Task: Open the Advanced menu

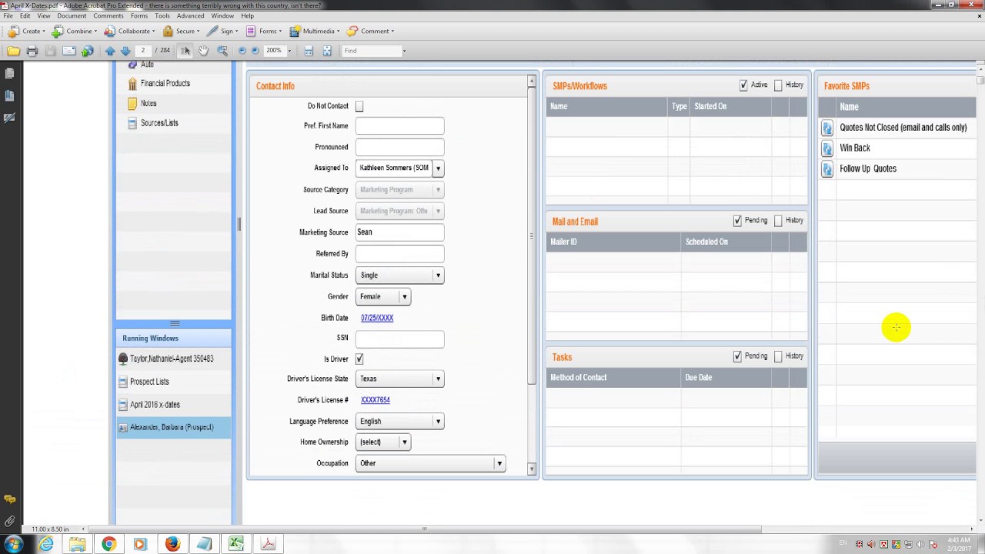Action: click(190, 15)
